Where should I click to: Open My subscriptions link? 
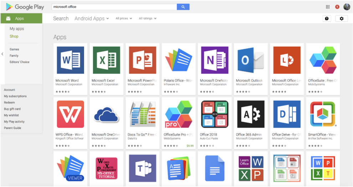coord(15,96)
